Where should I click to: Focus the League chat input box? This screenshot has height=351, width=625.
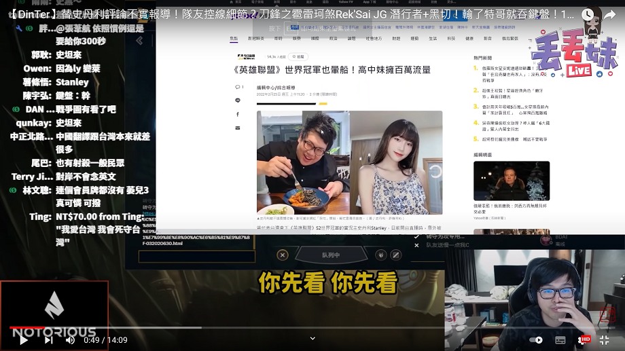pyautogui.click(x=197, y=257)
